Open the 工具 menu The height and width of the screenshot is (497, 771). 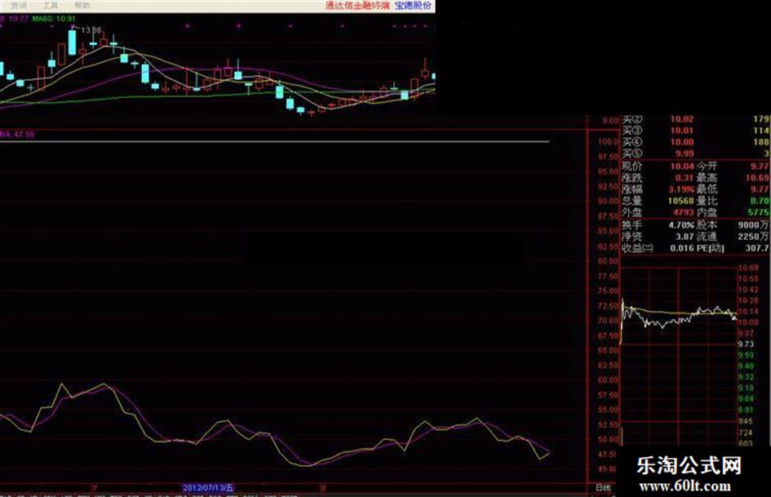(51, 6)
